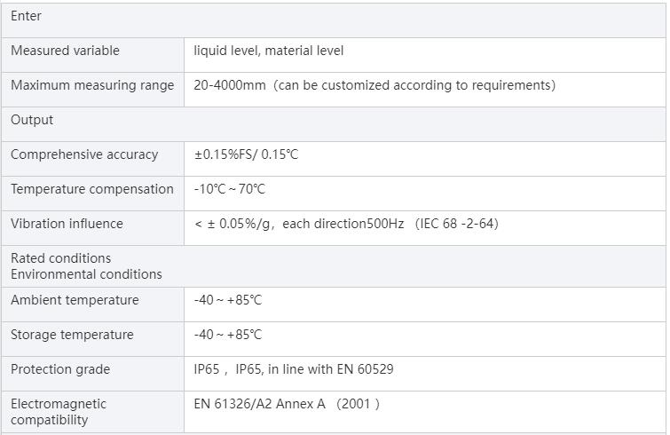Image resolution: width=670 pixels, height=435 pixels.
Task: Select the "Storage temperature" label cell
Action: click(72, 335)
